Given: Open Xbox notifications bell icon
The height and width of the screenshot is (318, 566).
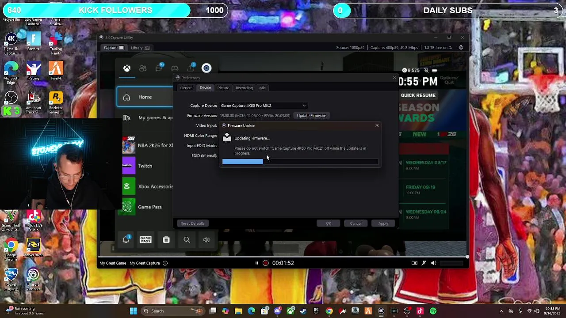Looking at the screenshot, I should (126, 239).
